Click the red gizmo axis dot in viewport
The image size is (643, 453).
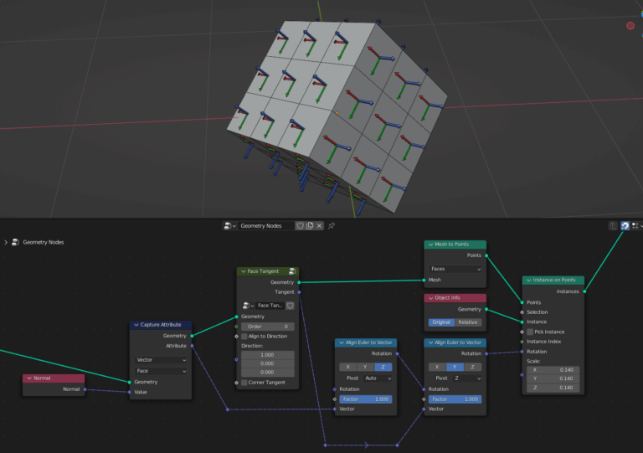pyautogui.click(x=630, y=26)
